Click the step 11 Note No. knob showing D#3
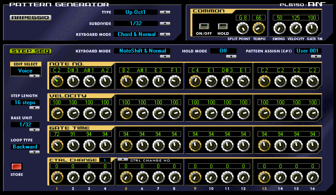 click(227, 81)
